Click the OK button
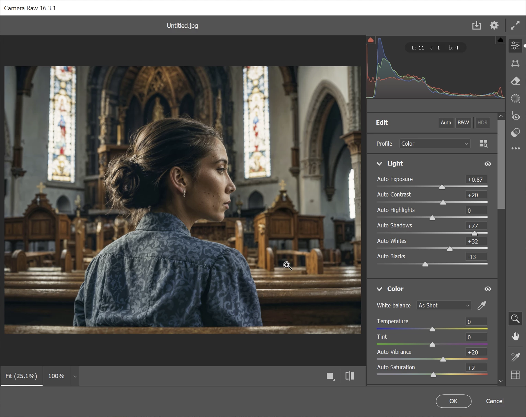The height and width of the screenshot is (417, 526). tap(453, 401)
